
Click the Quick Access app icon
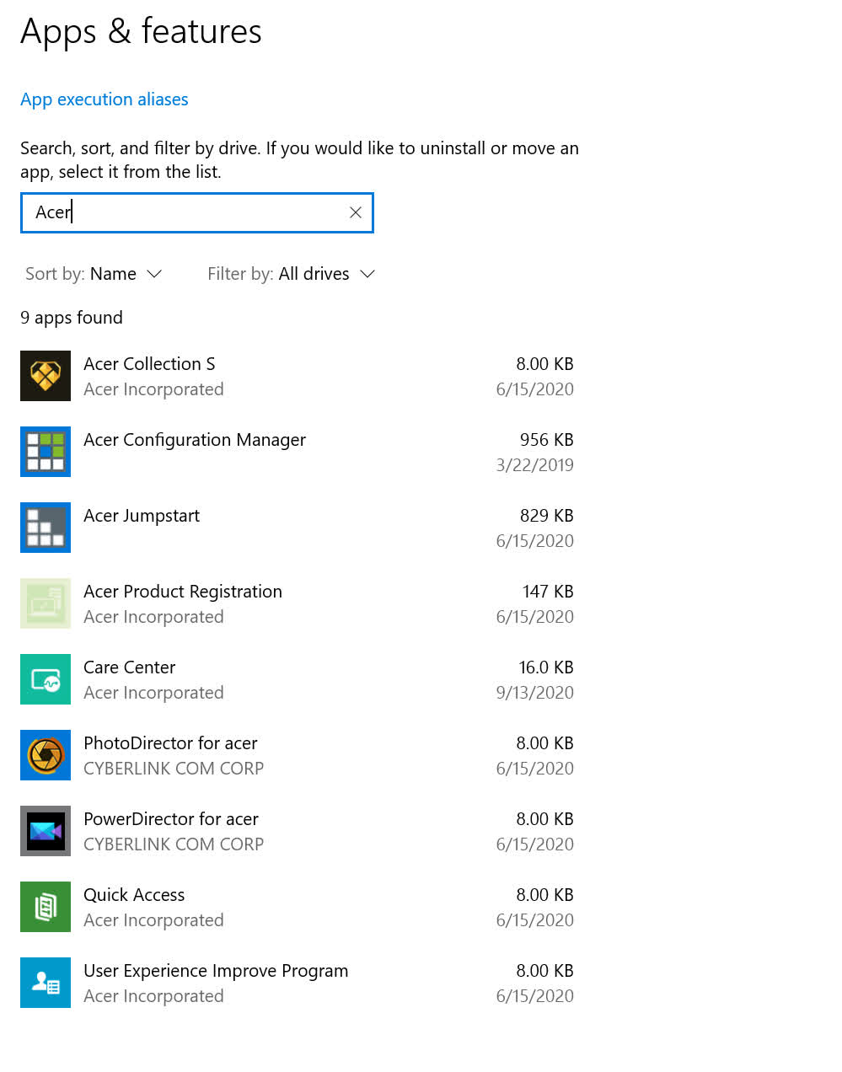(x=46, y=907)
